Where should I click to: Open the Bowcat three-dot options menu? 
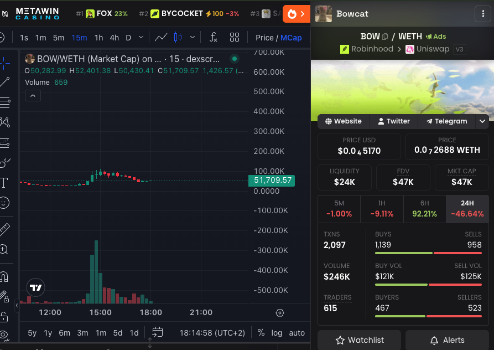pyautogui.click(x=483, y=13)
